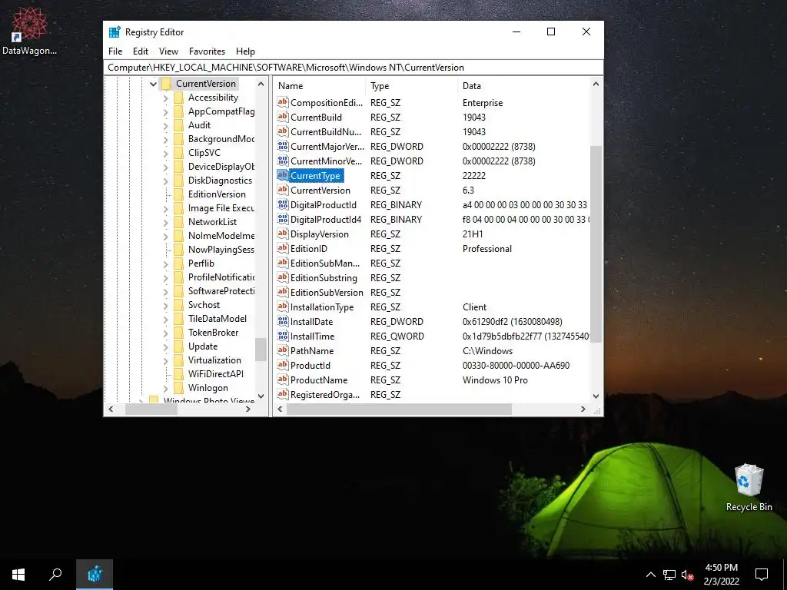
Task: Open the DataWagon desktop shortcut
Action: (29, 31)
